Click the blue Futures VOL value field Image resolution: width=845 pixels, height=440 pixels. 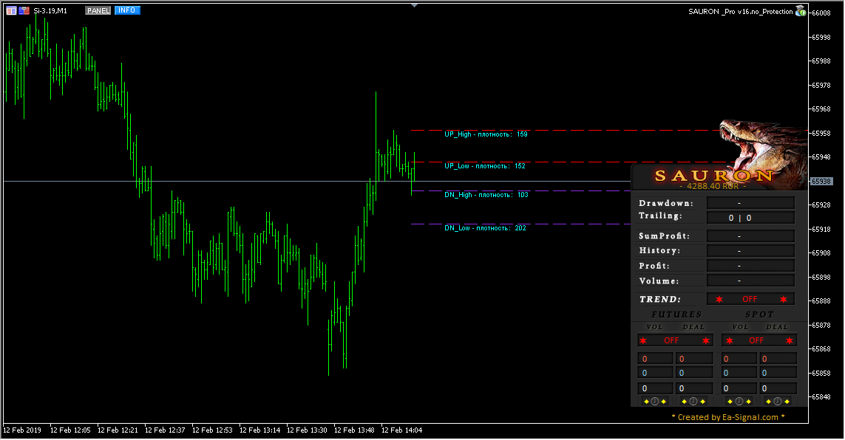point(655,373)
